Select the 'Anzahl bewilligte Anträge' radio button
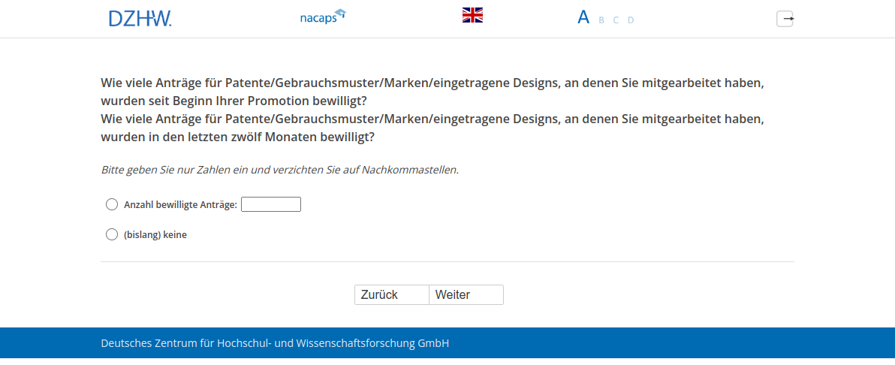895x365 pixels. pyautogui.click(x=112, y=204)
